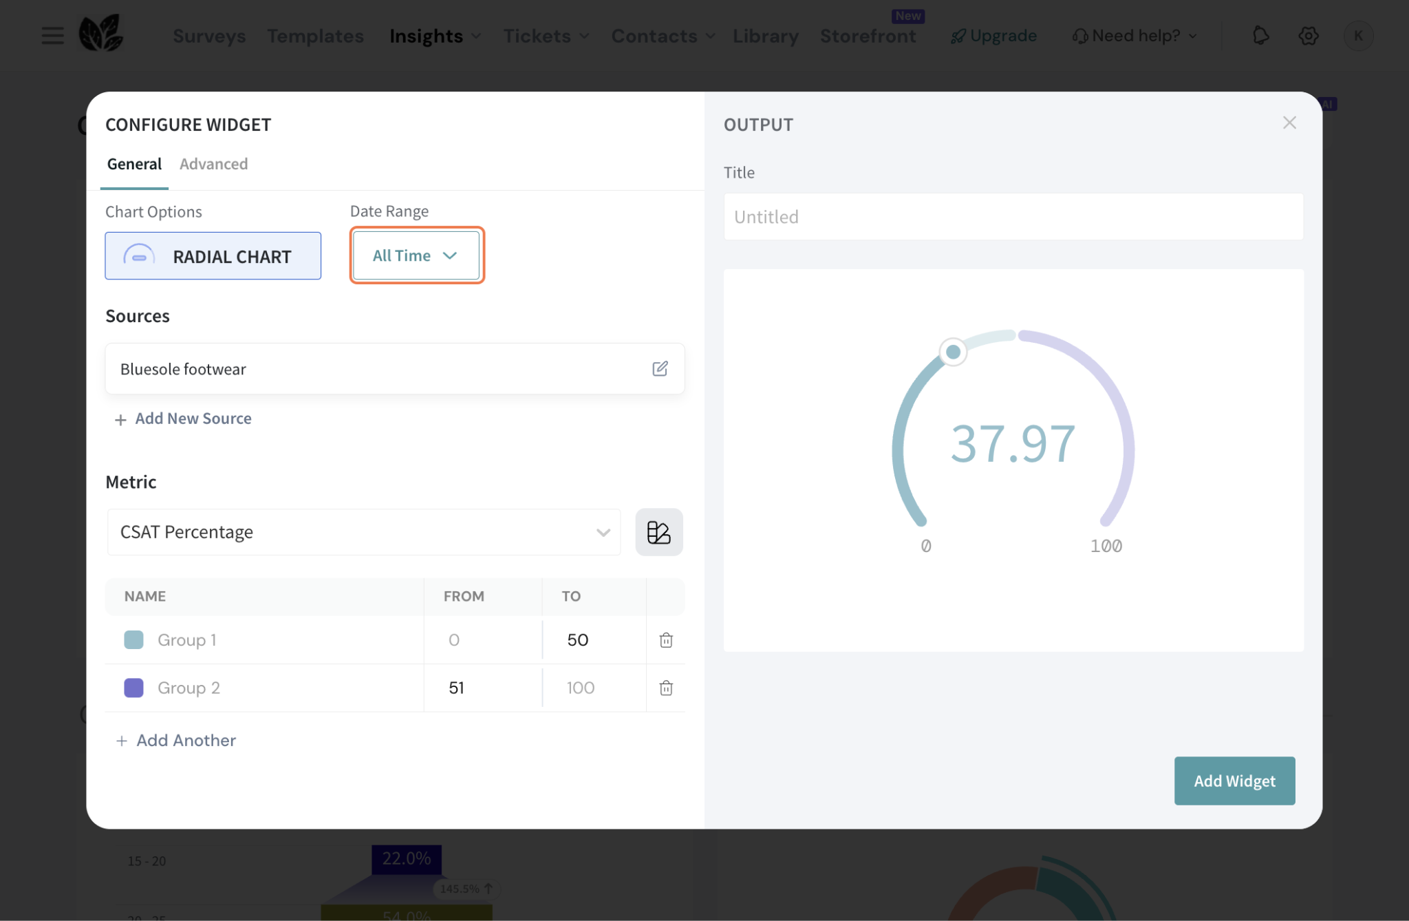Click the Group 2 purple color swatch
The width and height of the screenshot is (1409, 921).
133,688
